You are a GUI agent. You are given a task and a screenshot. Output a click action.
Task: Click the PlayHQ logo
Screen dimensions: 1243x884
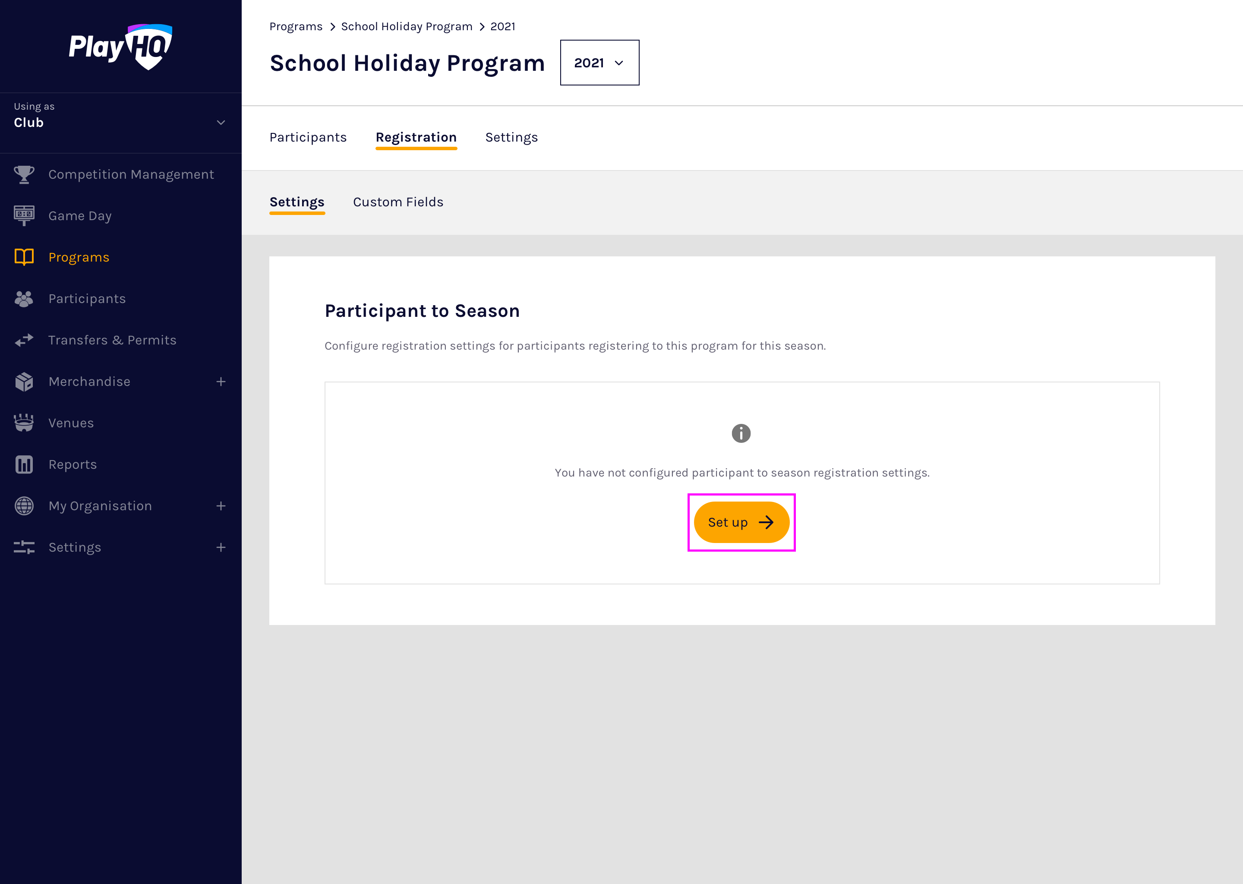(x=120, y=47)
